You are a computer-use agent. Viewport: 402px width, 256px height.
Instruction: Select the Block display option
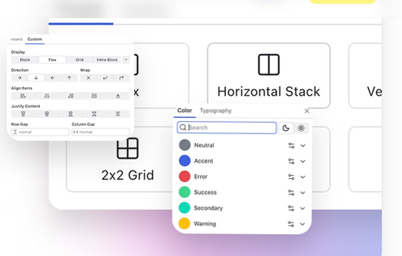pos(25,60)
